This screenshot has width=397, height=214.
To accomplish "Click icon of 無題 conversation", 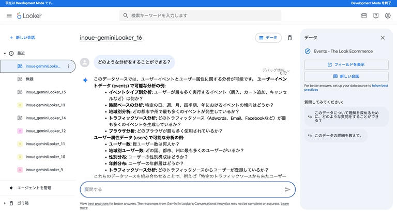I will click(20, 79).
